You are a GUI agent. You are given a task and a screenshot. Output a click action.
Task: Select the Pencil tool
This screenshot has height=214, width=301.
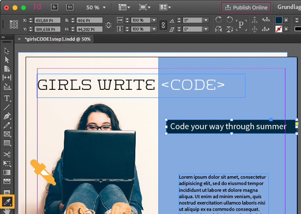pyautogui.click(x=7, y=125)
